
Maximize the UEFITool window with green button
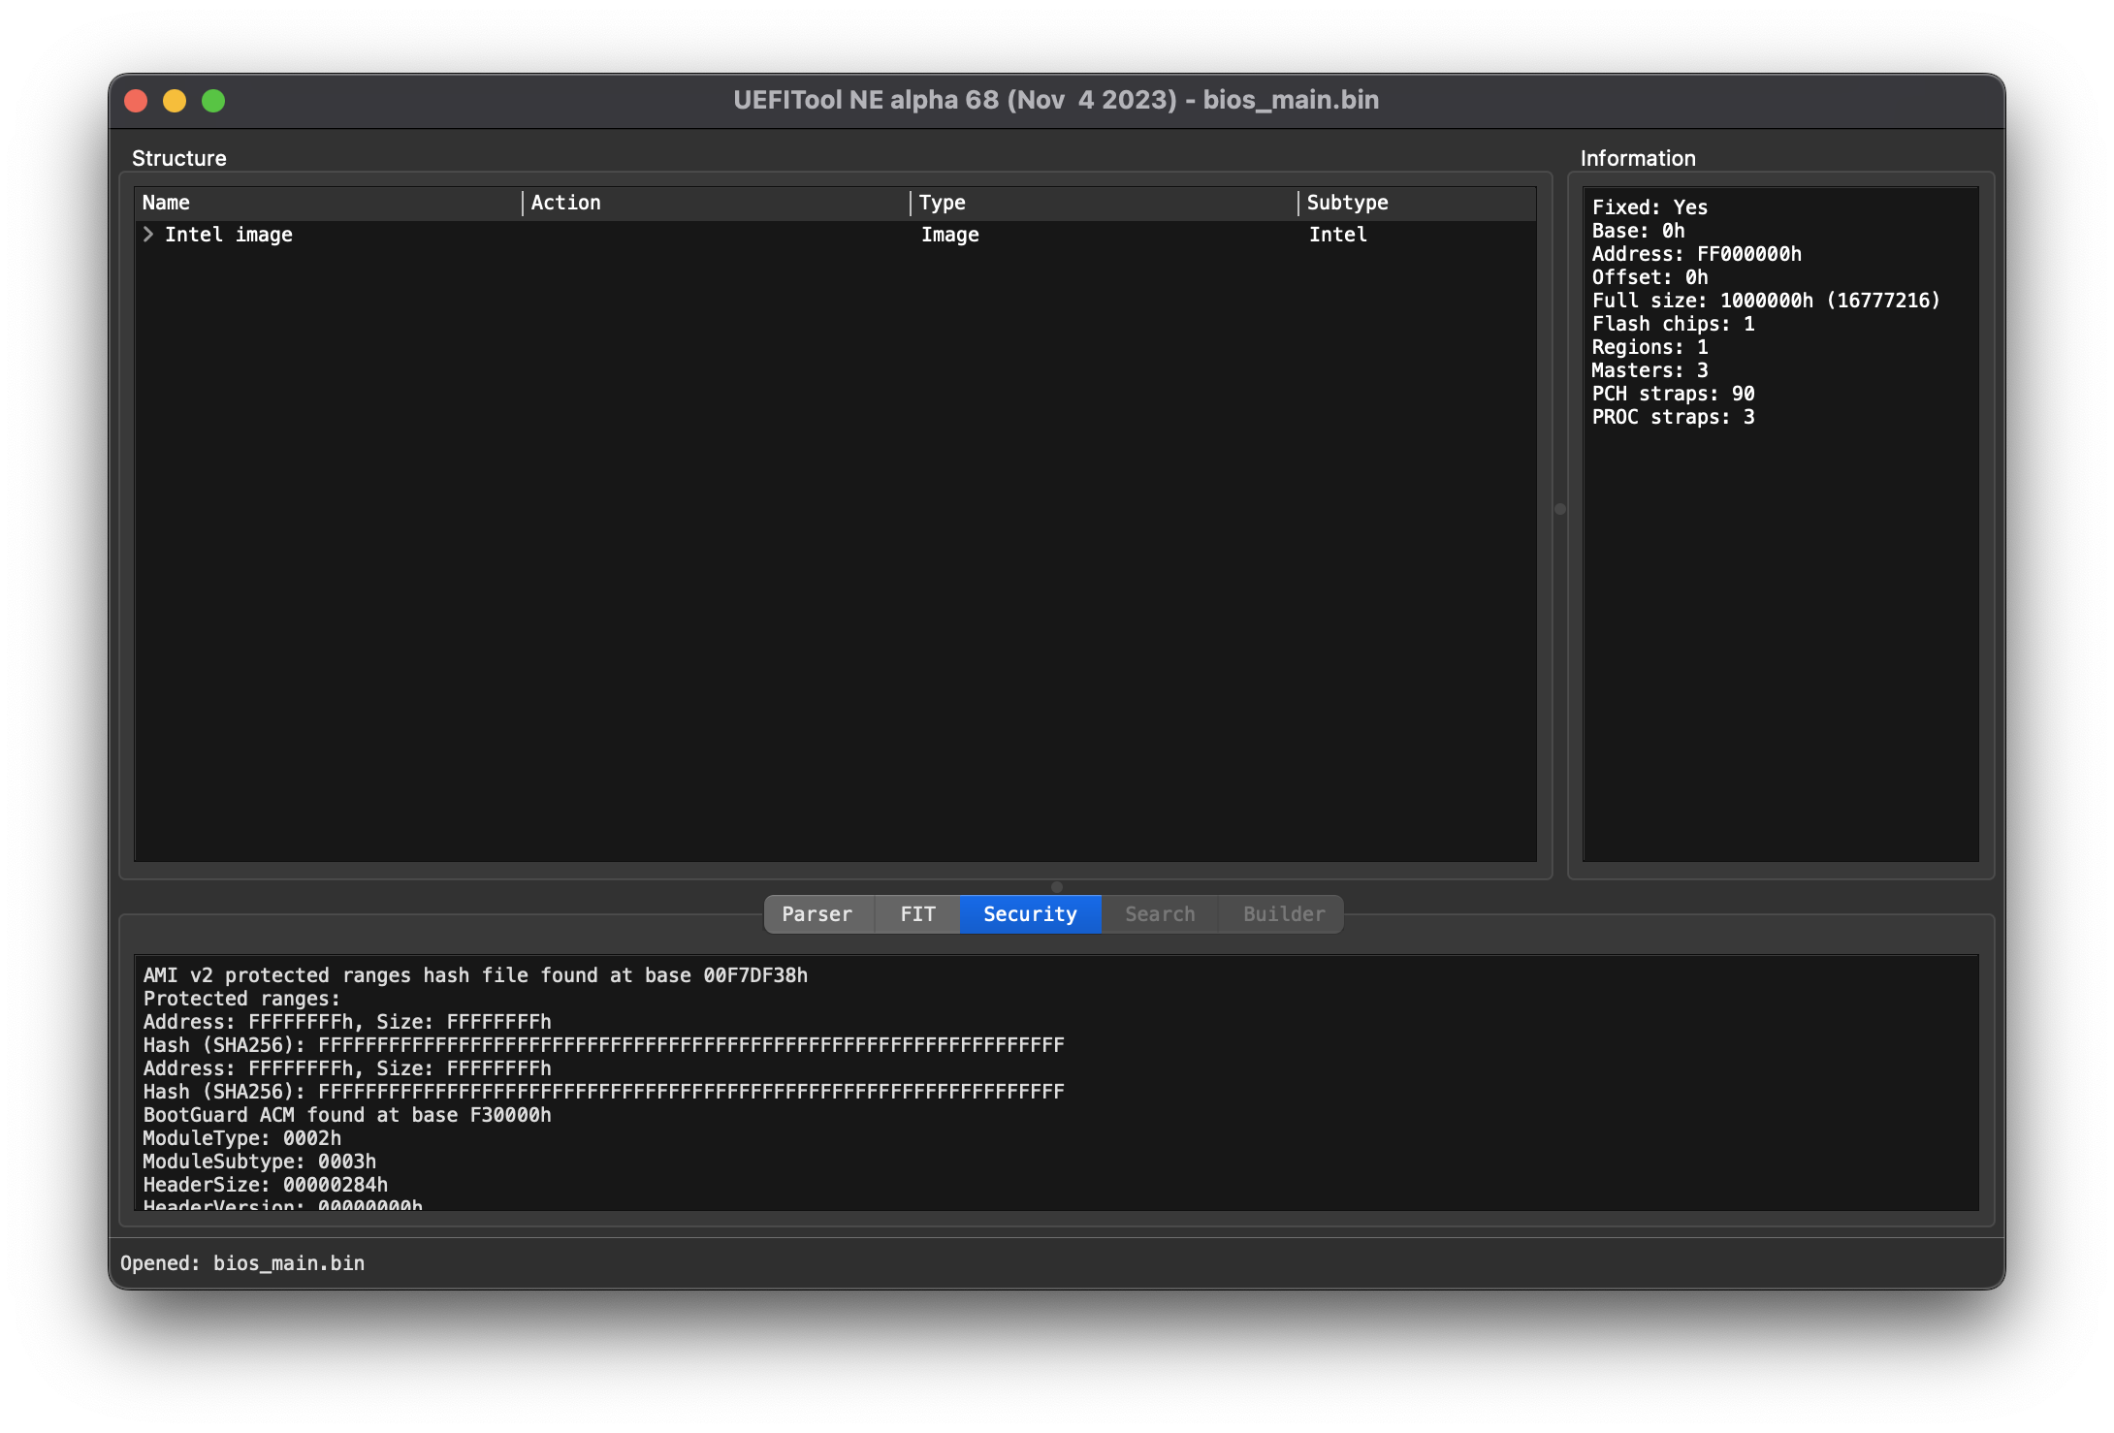(213, 101)
